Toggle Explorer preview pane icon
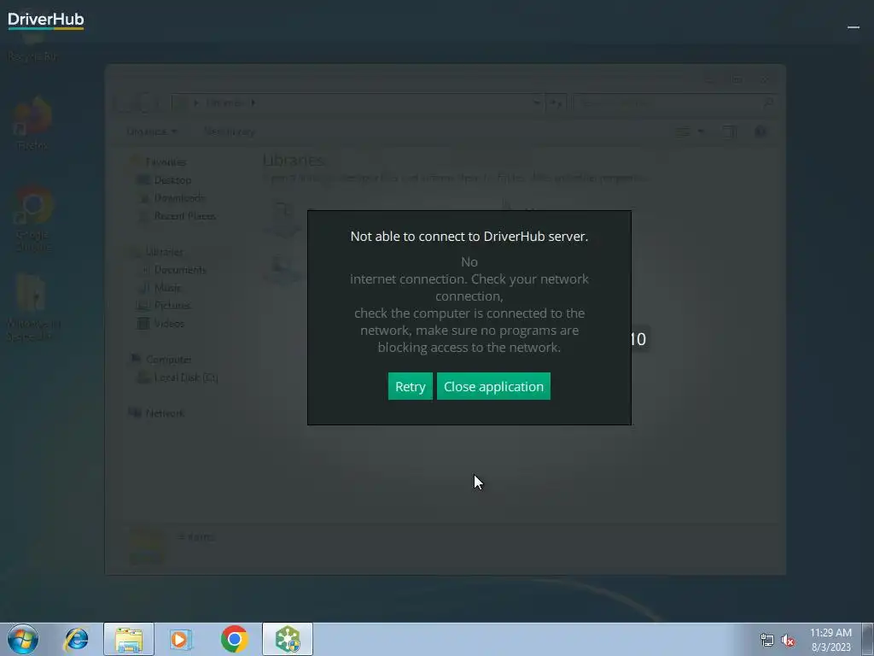The width and height of the screenshot is (874, 656). point(729,132)
